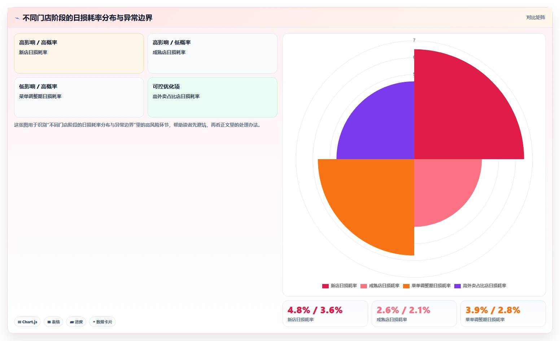The height and width of the screenshot is (341, 560).
Task: Toggle 新店日损耗率 red legend swatch
Action: (x=325, y=286)
